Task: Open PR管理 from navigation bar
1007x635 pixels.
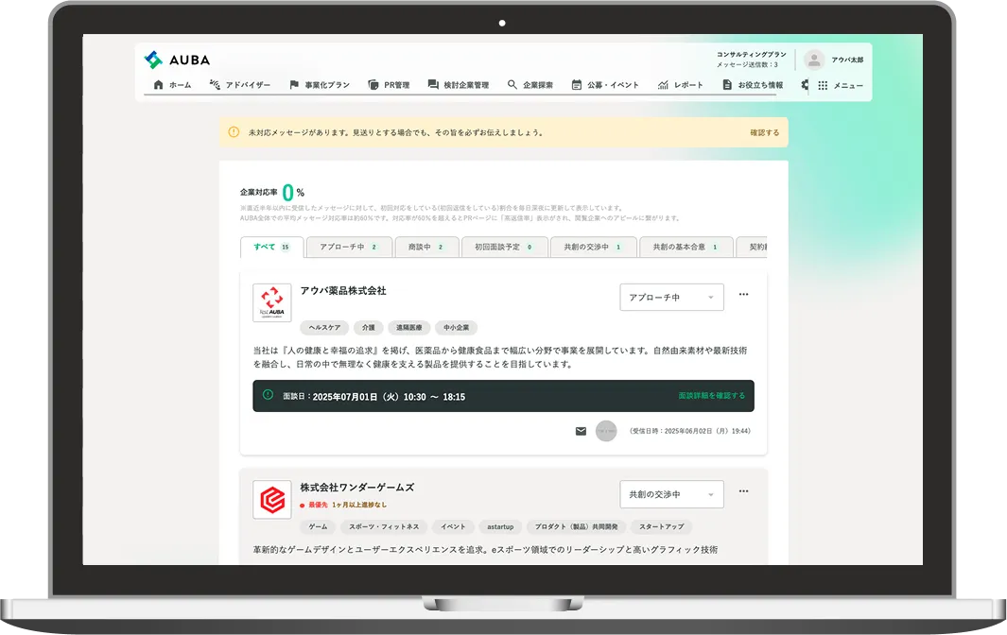Action: tap(389, 85)
